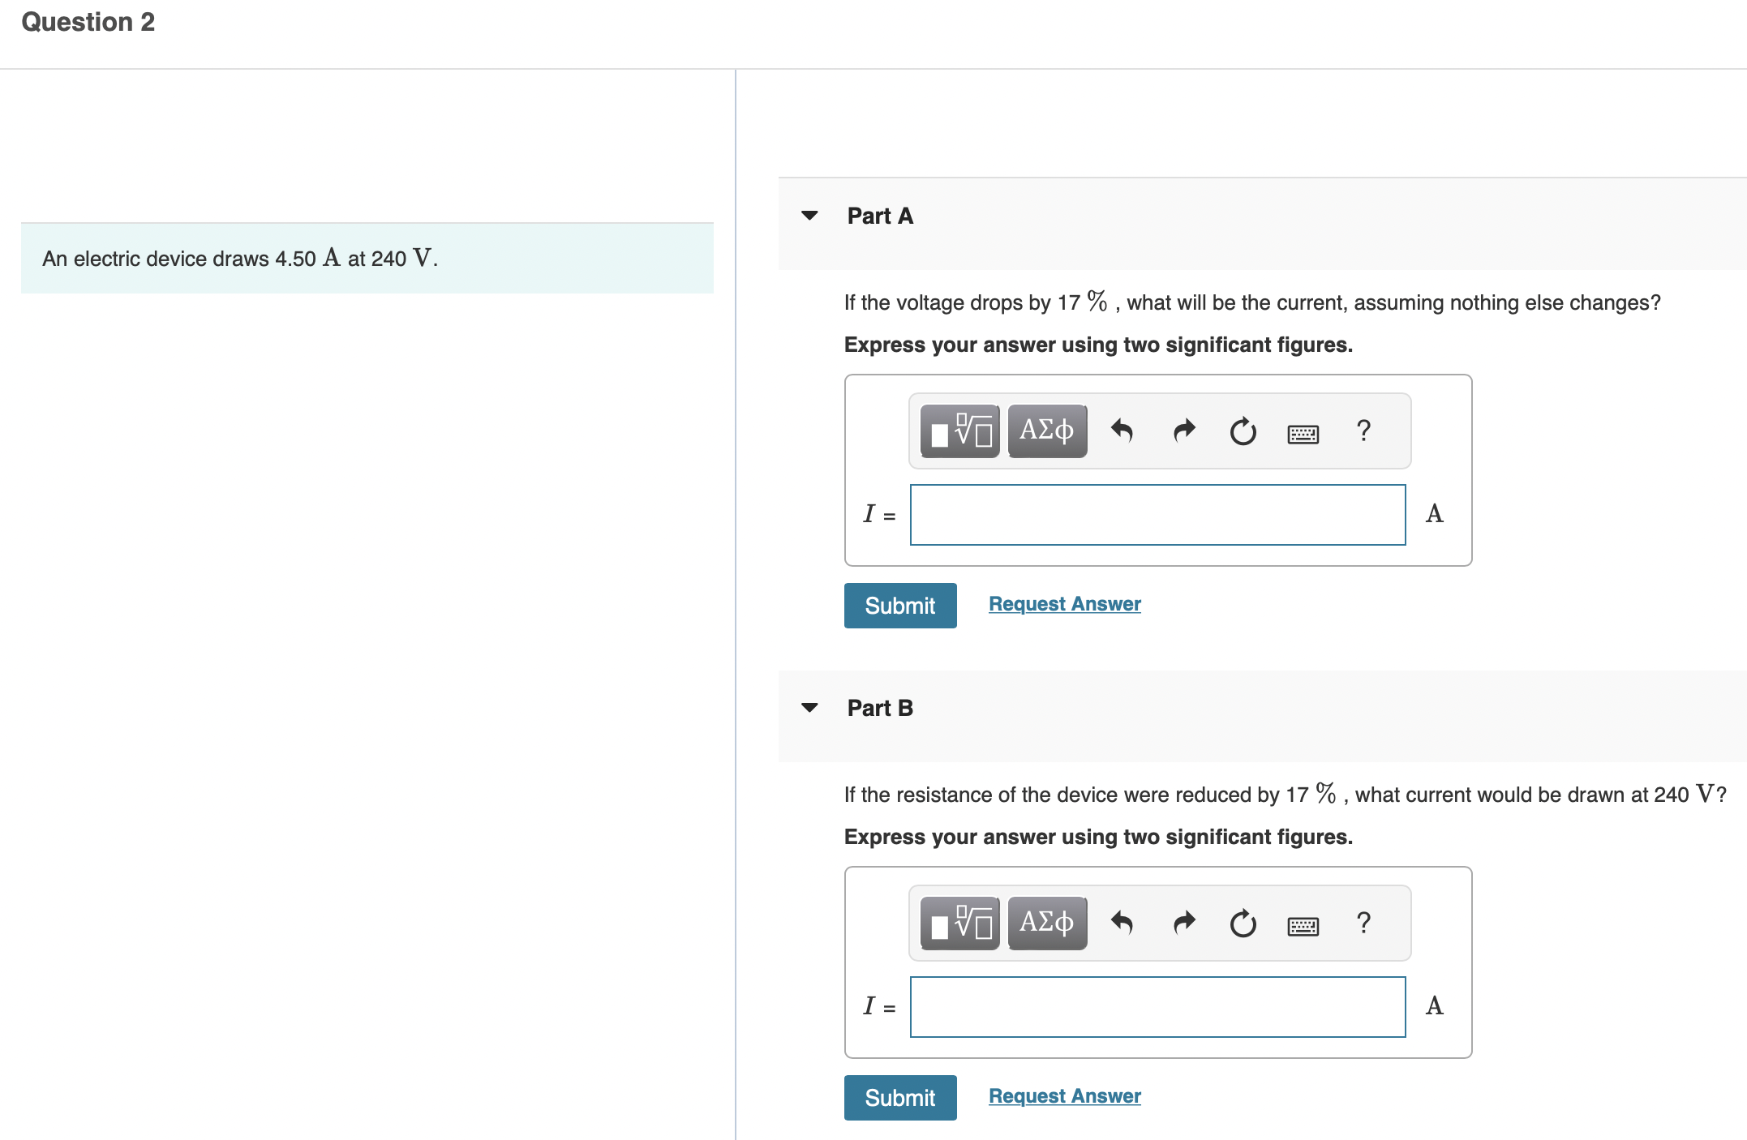The width and height of the screenshot is (1747, 1140).
Task: Open the Greek symbols ΑΣφ menu in Part A
Action: pyautogui.click(x=1045, y=431)
